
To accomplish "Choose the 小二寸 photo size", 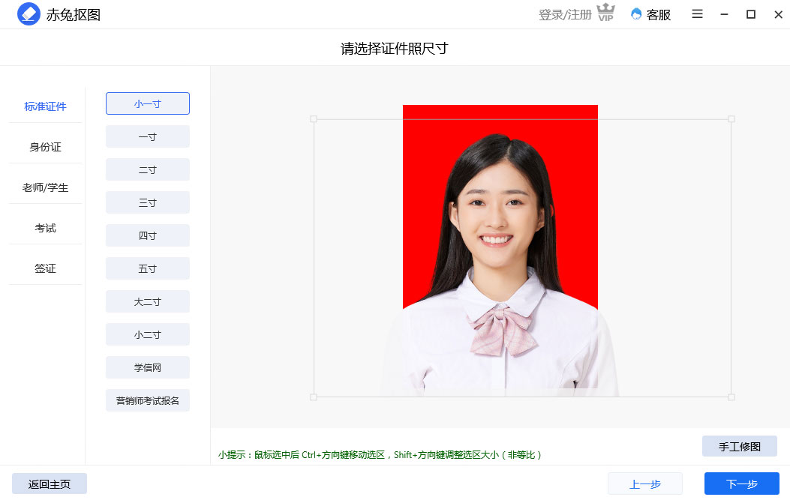I will coord(148,334).
